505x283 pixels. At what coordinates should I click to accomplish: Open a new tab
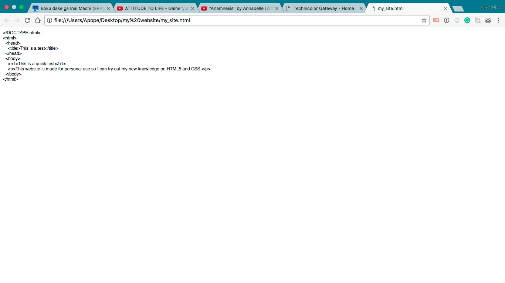coord(458,8)
